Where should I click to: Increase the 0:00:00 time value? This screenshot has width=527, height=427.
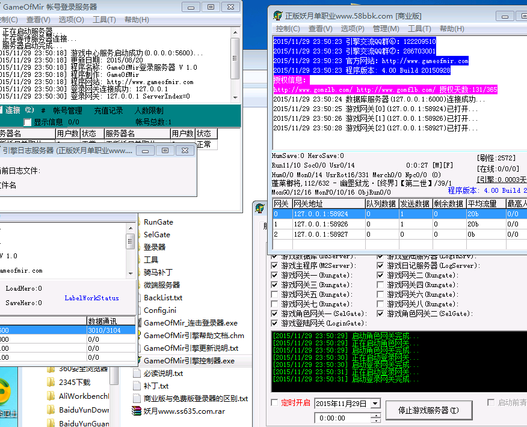(376, 416)
